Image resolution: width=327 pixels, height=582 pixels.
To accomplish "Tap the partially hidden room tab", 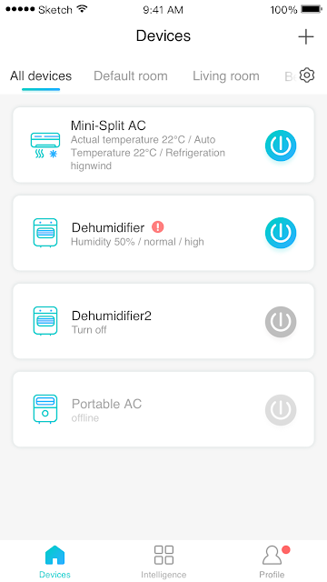I will pos(291,76).
